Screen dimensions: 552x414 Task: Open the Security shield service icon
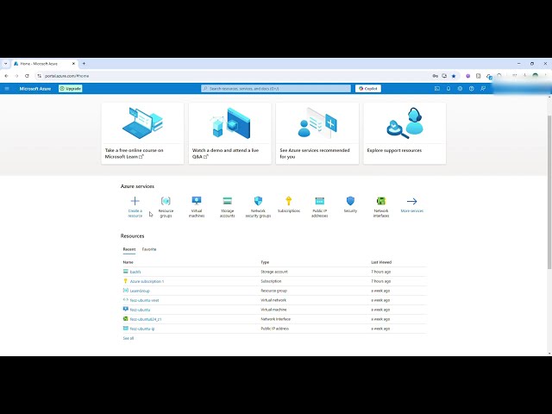[x=350, y=201]
